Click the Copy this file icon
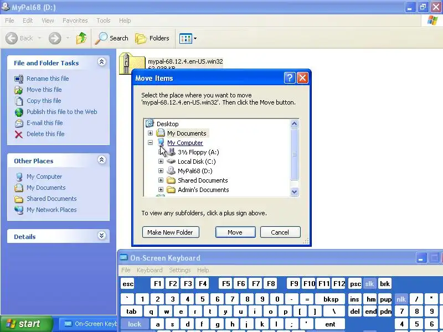The width and height of the screenshot is (443, 332). [19, 101]
